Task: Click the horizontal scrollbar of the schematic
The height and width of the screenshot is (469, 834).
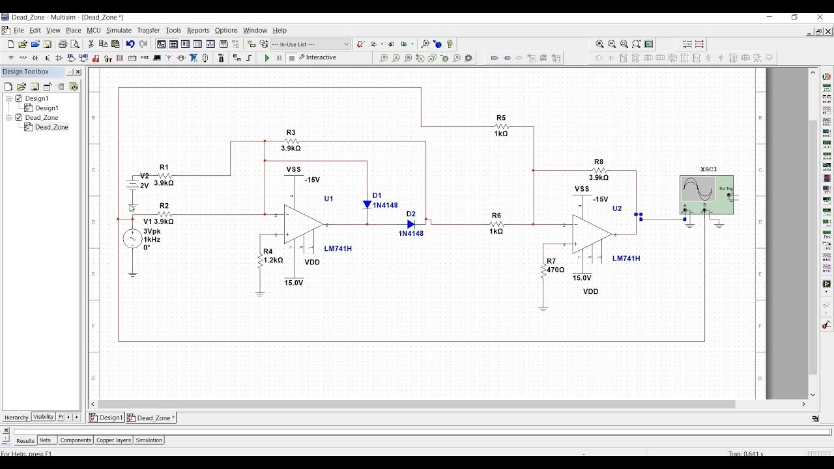Action: pos(417,404)
